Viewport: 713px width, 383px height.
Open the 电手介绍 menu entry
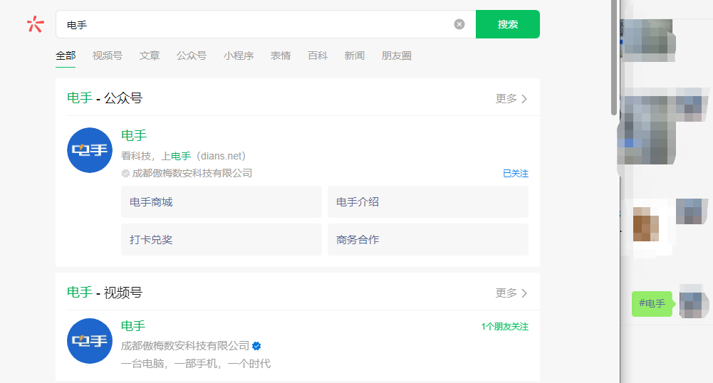point(428,201)
